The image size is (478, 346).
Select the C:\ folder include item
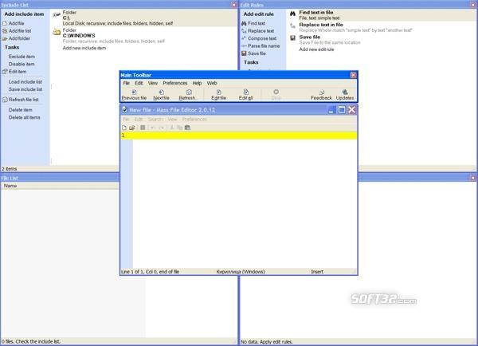pos(143,18)
